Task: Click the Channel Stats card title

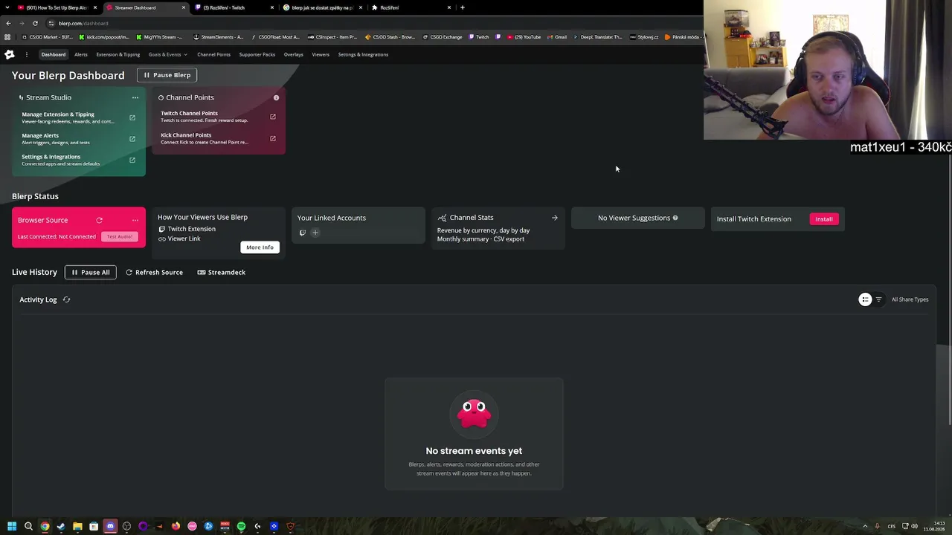Action: (x=472, y=218)
